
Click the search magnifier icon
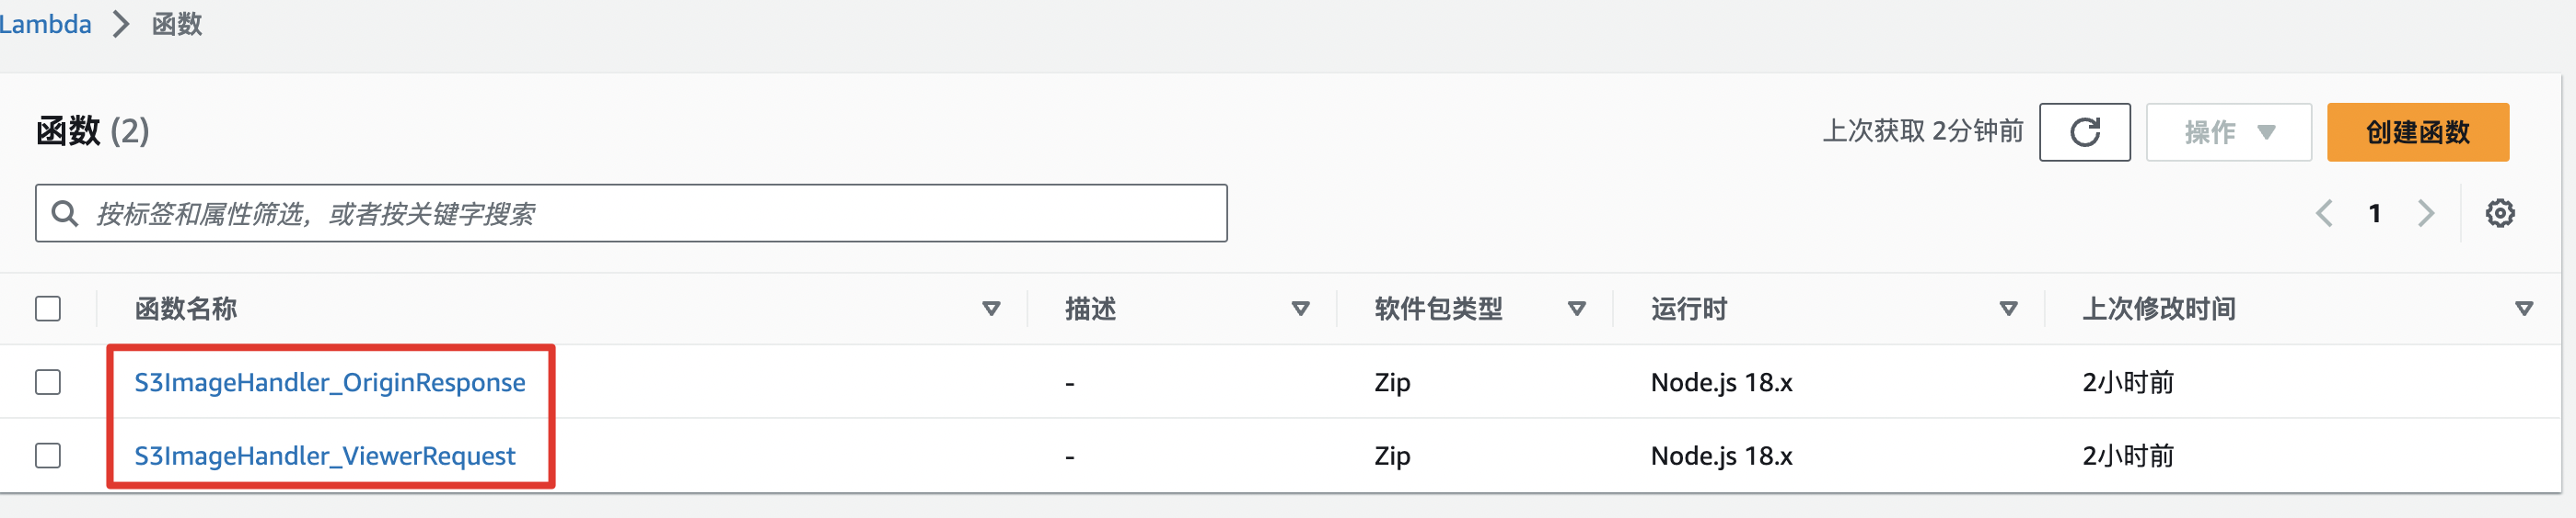(x=65, y=212)
